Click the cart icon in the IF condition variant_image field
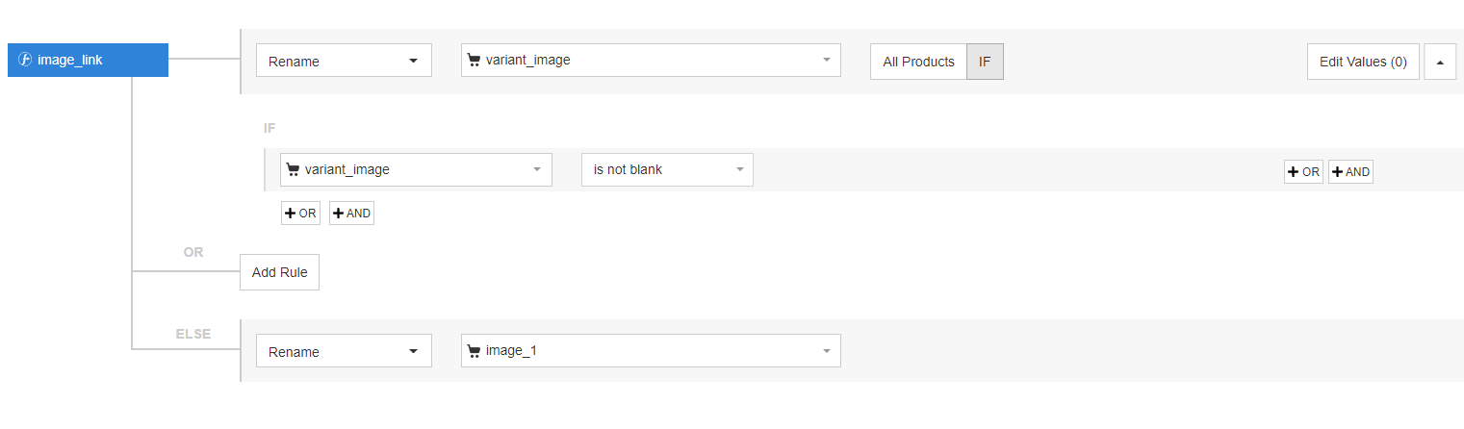 [x=293, y=169]
